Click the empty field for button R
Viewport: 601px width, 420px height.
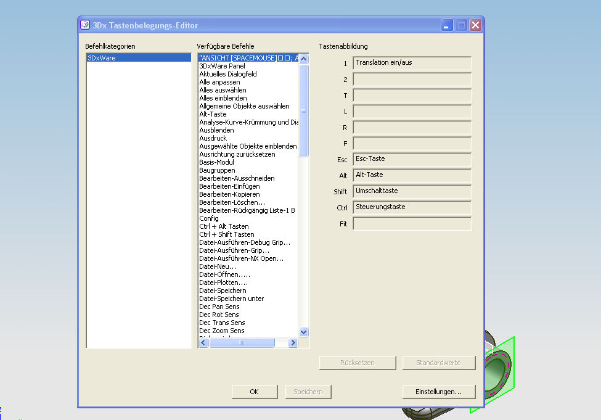[412, 128]
